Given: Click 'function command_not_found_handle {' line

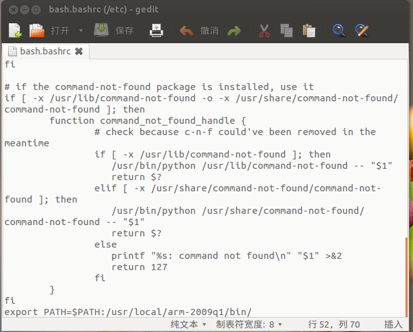Looking at the screenshot, I should 148,121.
